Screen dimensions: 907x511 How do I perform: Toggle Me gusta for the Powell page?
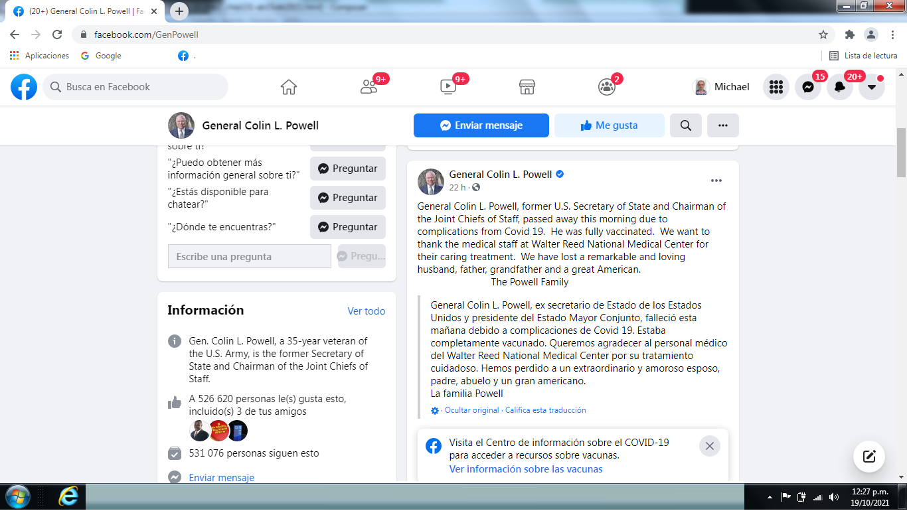click(608, 125)
